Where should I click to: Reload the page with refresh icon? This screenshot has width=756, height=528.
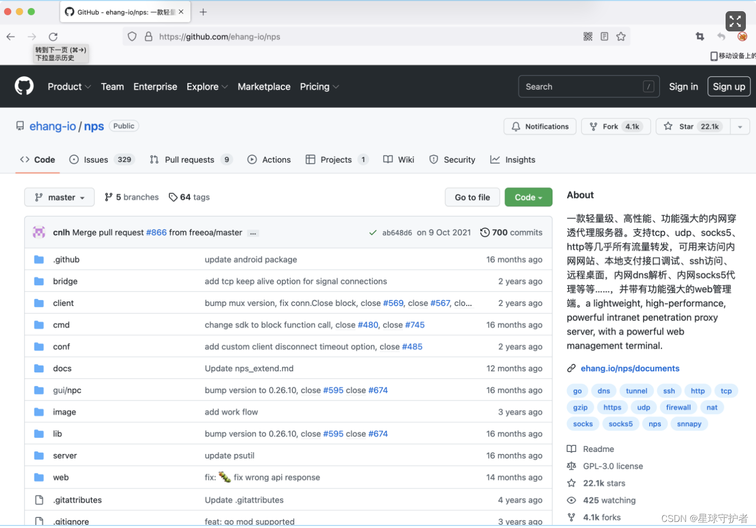click(53, 36)
